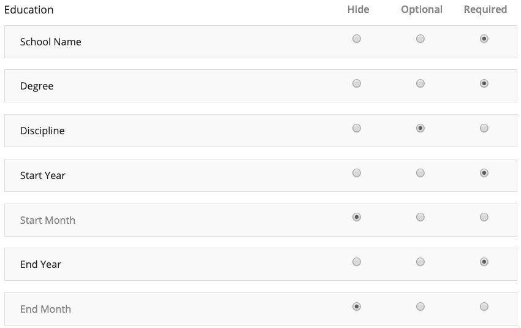Screen dimensions: 521x328
Task: Select Required for Start Year
Action: point(484,173)
